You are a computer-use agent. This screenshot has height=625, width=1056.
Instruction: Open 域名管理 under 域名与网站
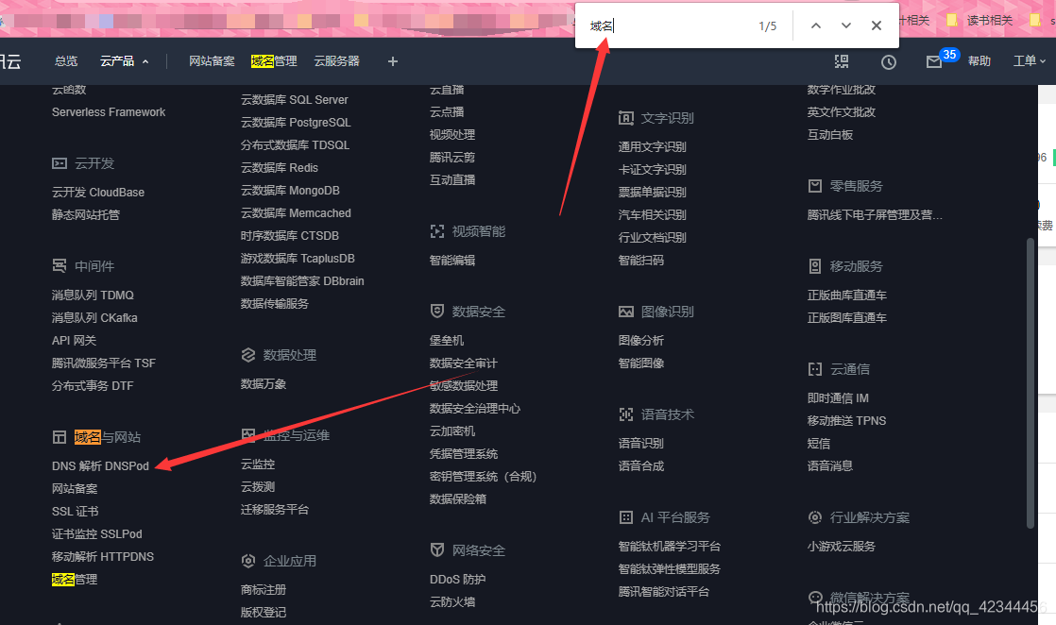pos(75,579)
